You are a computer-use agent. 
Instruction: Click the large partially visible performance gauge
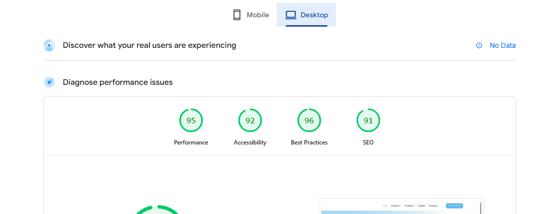pos(158,210)
